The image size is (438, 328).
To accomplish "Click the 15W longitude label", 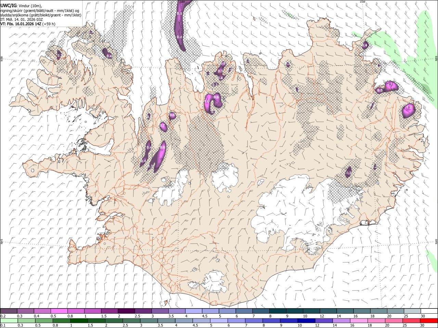I will click(x=363, y=2).
